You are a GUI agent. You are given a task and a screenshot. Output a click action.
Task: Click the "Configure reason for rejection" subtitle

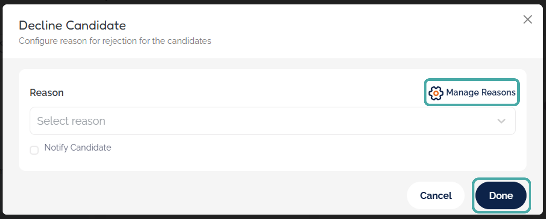[x=115, y=41]
